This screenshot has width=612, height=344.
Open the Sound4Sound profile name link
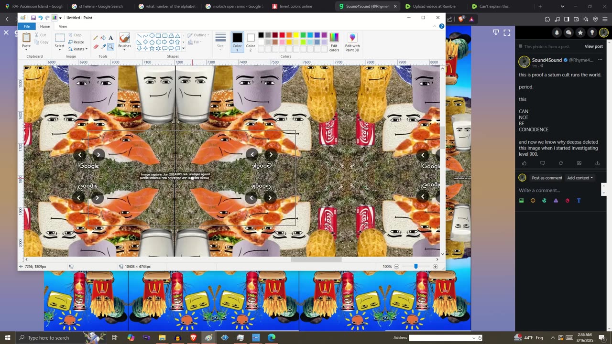[x=547, y=60]
